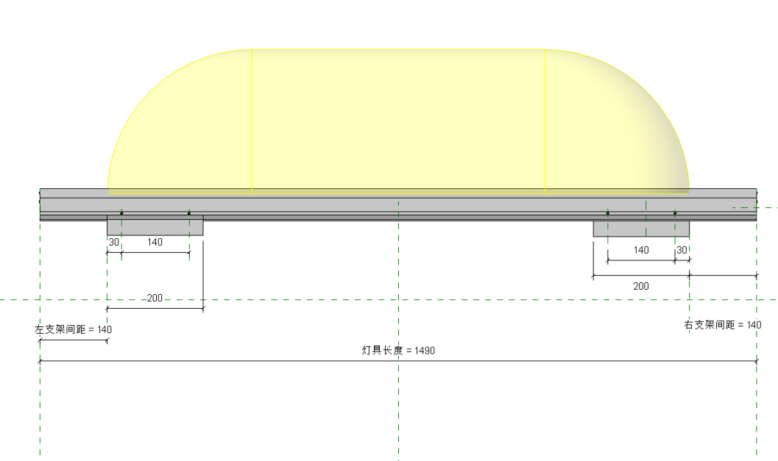Select the long gray fixture rail body
This screenshot has height=461, width=778.
point(398,204)
